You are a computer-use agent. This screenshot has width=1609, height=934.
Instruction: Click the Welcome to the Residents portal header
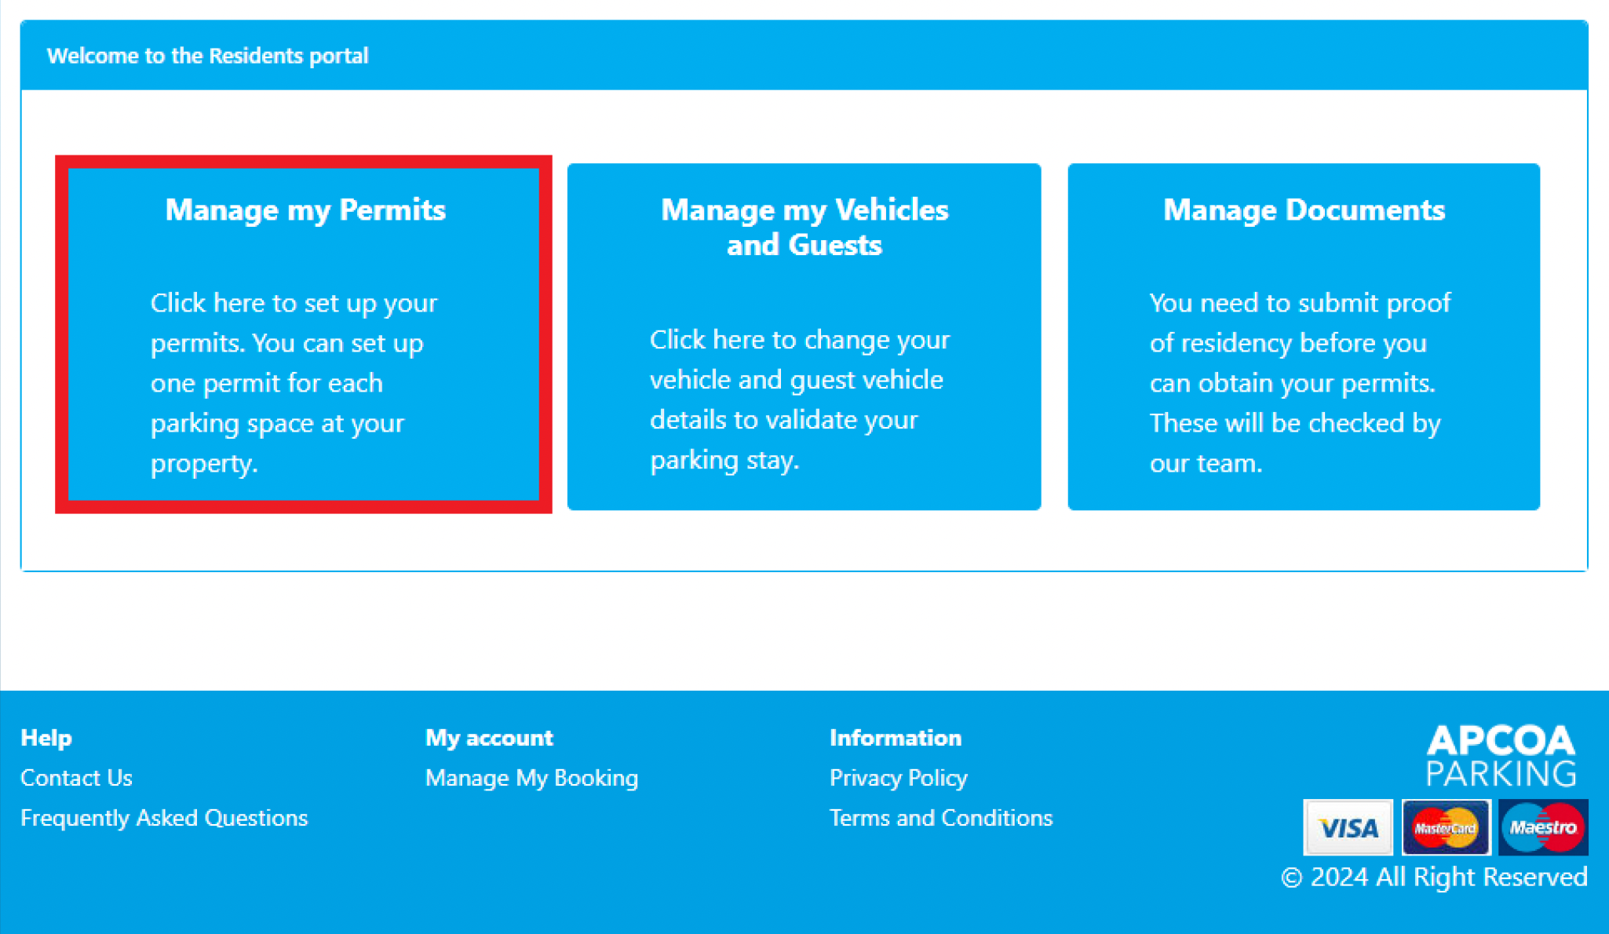[x=207, y=56]
